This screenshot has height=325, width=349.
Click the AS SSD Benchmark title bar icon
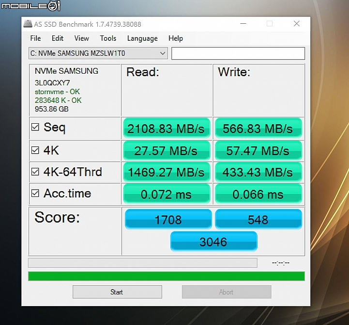pos(28,24)
